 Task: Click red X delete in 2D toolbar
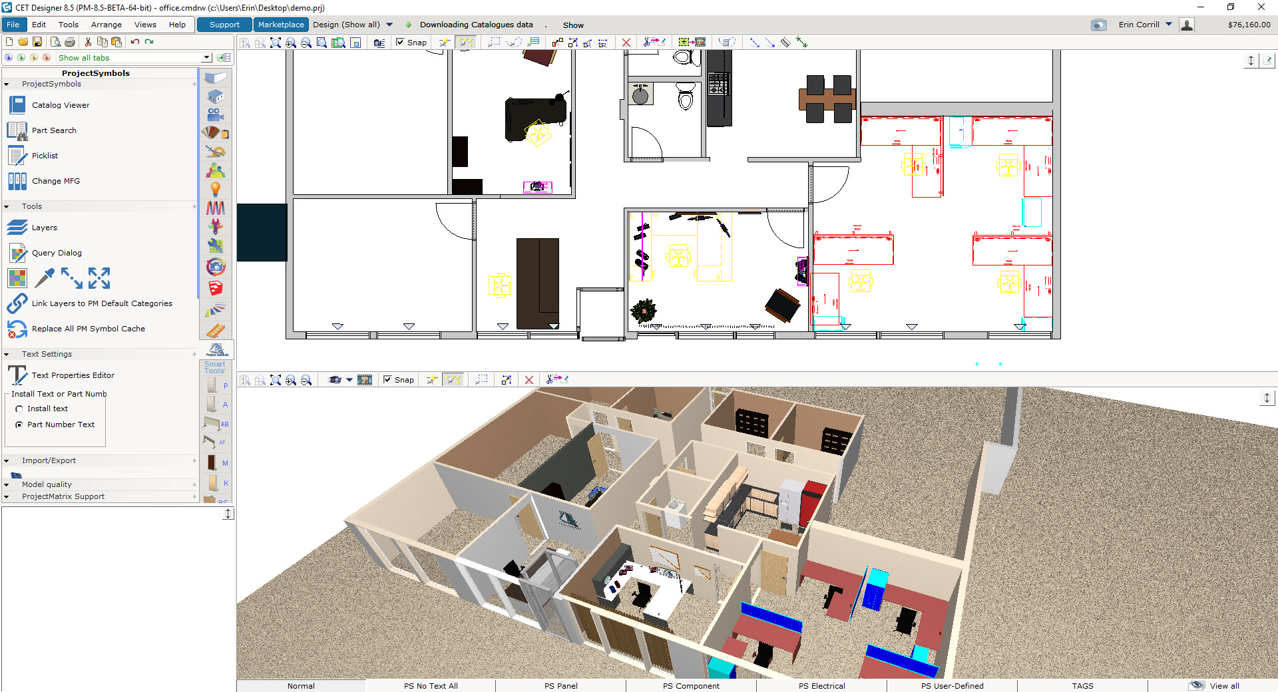tap(626, 43)
